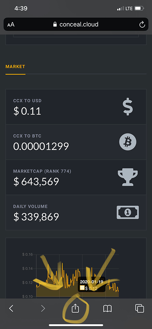
Task: Tap the Bitcoin coin icon
Action: click(128, 142)
